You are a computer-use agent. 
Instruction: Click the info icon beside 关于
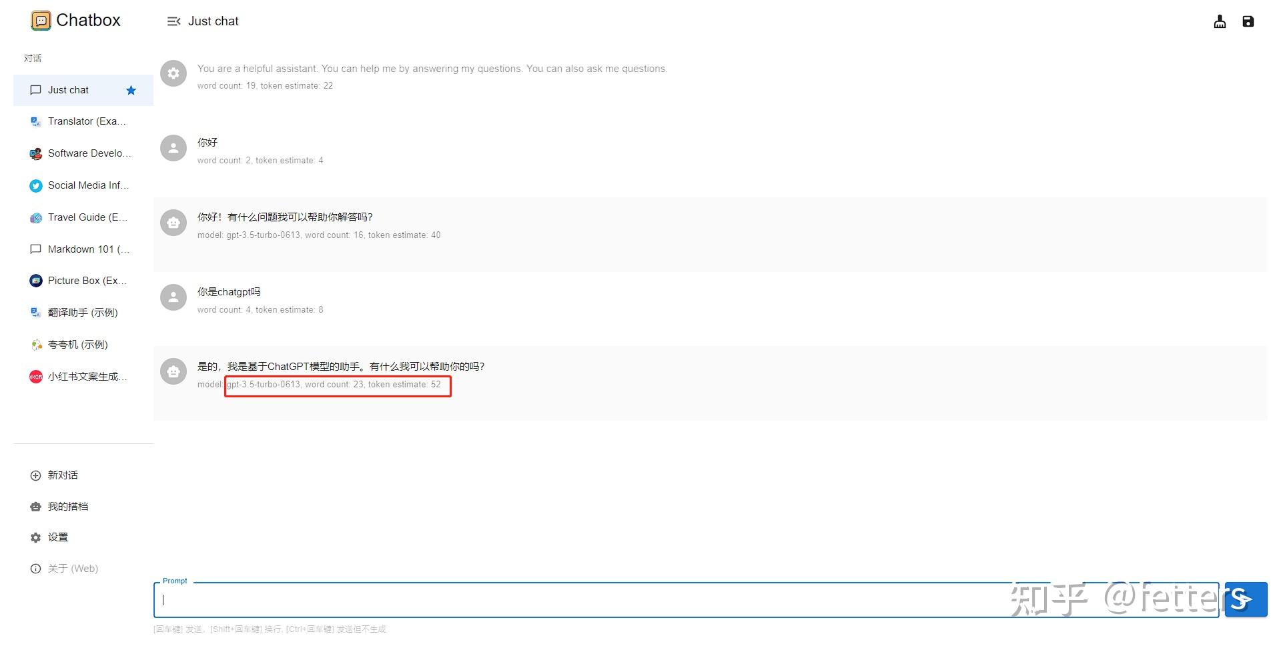pyautogui.click(x=36, y=569)
